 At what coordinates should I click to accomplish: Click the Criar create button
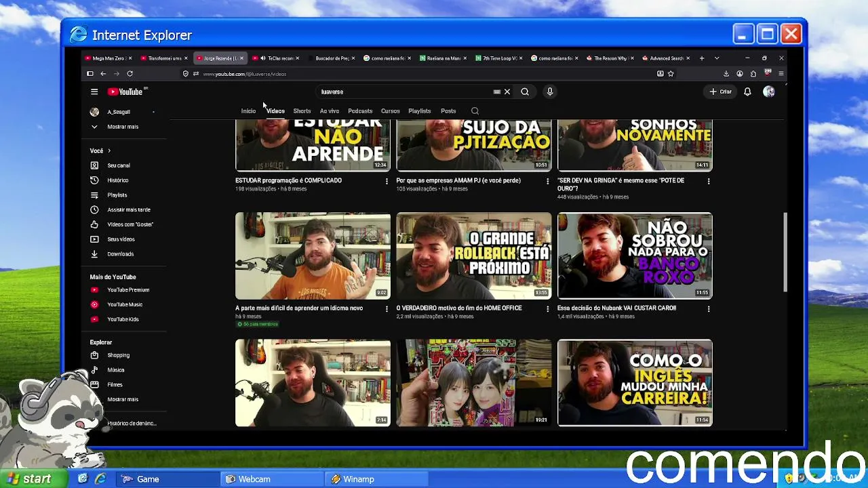point(721,91)
